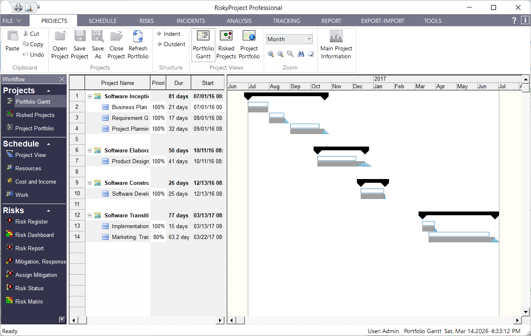The height and width of the screenshot is (336, 531).
Task: Click the Indent button
Action: 169,34
